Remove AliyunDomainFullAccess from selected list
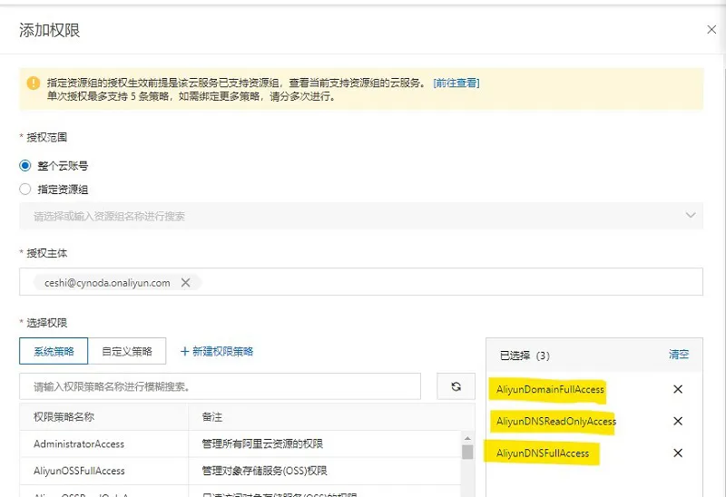This screenshot has height=497, width=726. [x=678, y=389]
